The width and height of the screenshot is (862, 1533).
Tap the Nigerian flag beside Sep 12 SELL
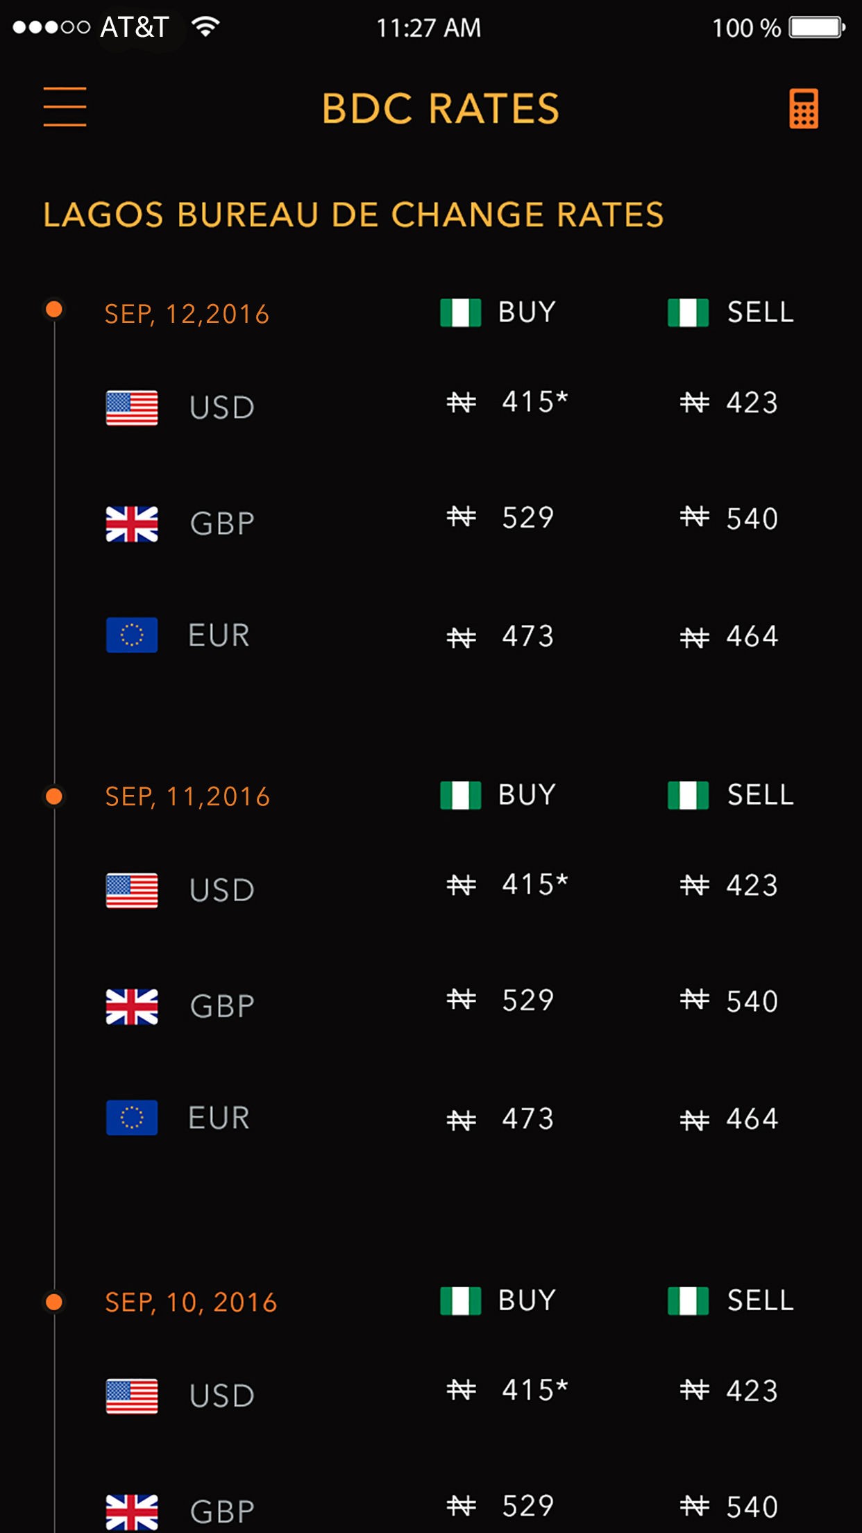pos(688,312)
